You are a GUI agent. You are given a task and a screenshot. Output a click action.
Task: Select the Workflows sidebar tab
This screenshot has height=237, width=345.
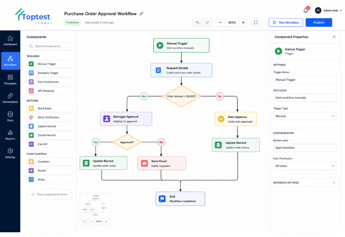[10, 61]
